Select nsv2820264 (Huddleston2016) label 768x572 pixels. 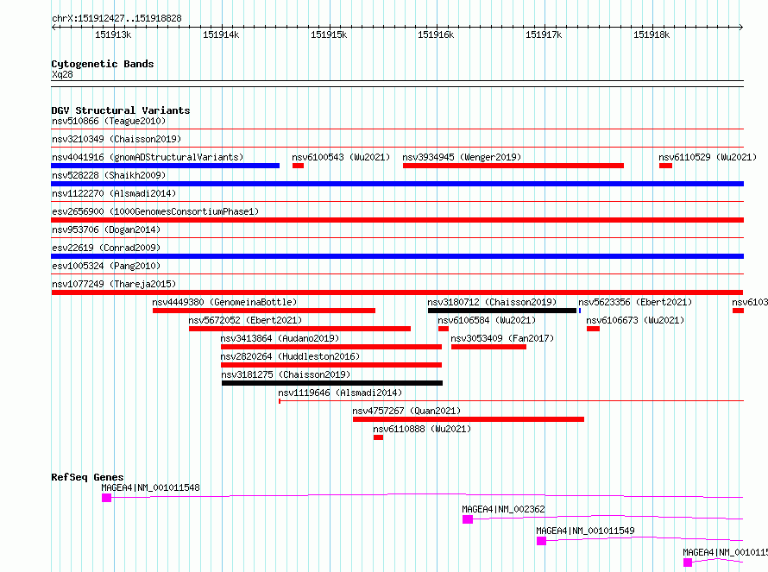pyautogui.click(x=290, y=356)
